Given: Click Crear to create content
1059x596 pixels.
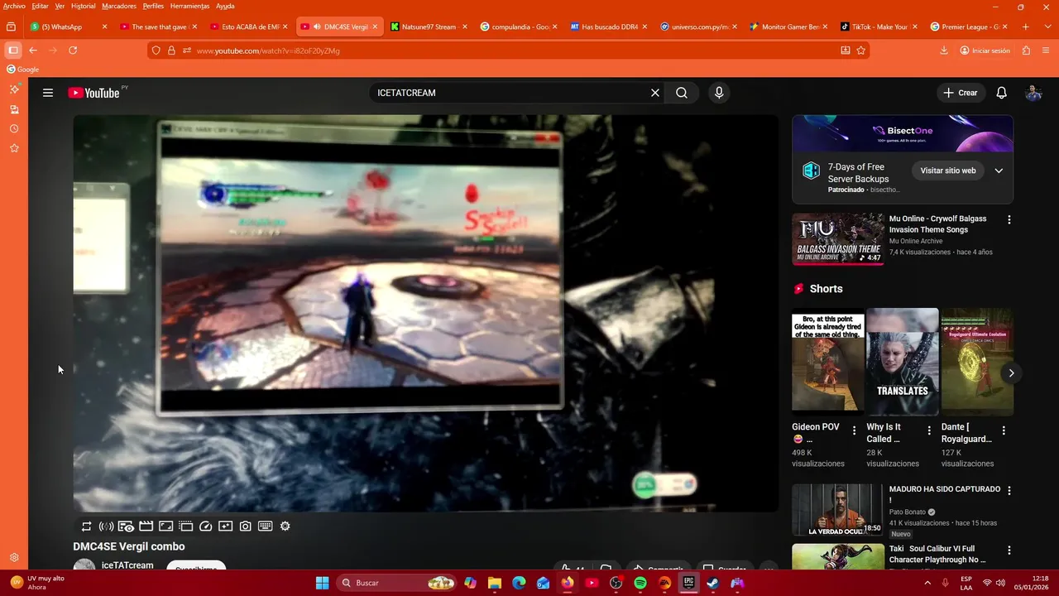Looking at the screenshot, I should [961, 93].
